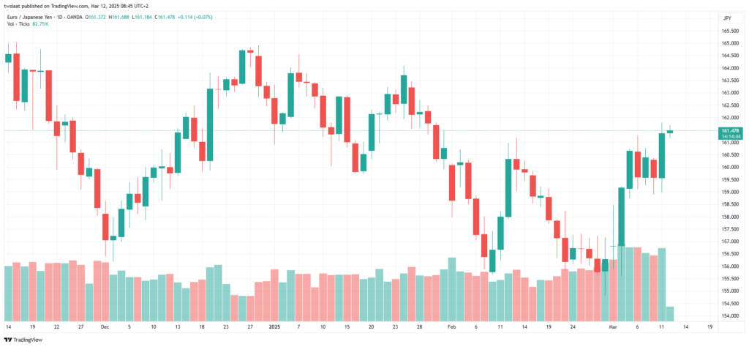Click the Vol · Ticks indicator legend

[x=18, y=23]
